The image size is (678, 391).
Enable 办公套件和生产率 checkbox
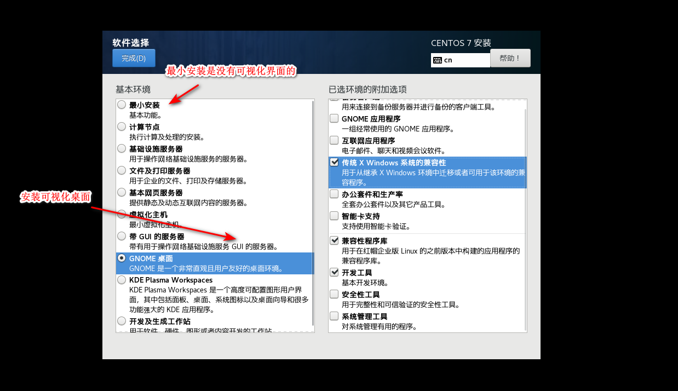(334, 194)
